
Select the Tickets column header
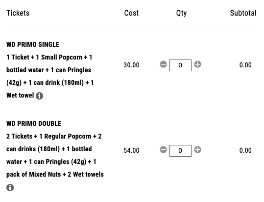pyautogui.click(x=18, y=13)
